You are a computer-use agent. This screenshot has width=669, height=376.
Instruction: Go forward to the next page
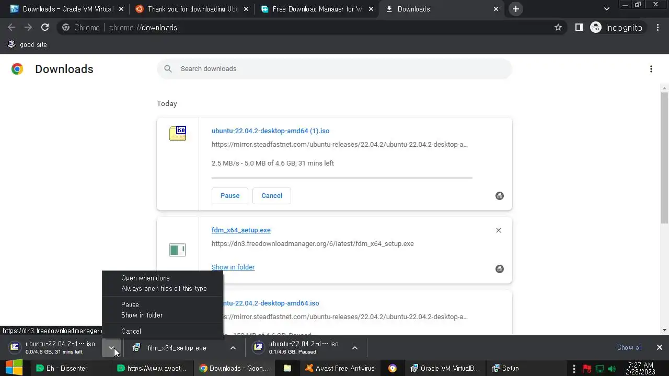(x=28, y=28)
